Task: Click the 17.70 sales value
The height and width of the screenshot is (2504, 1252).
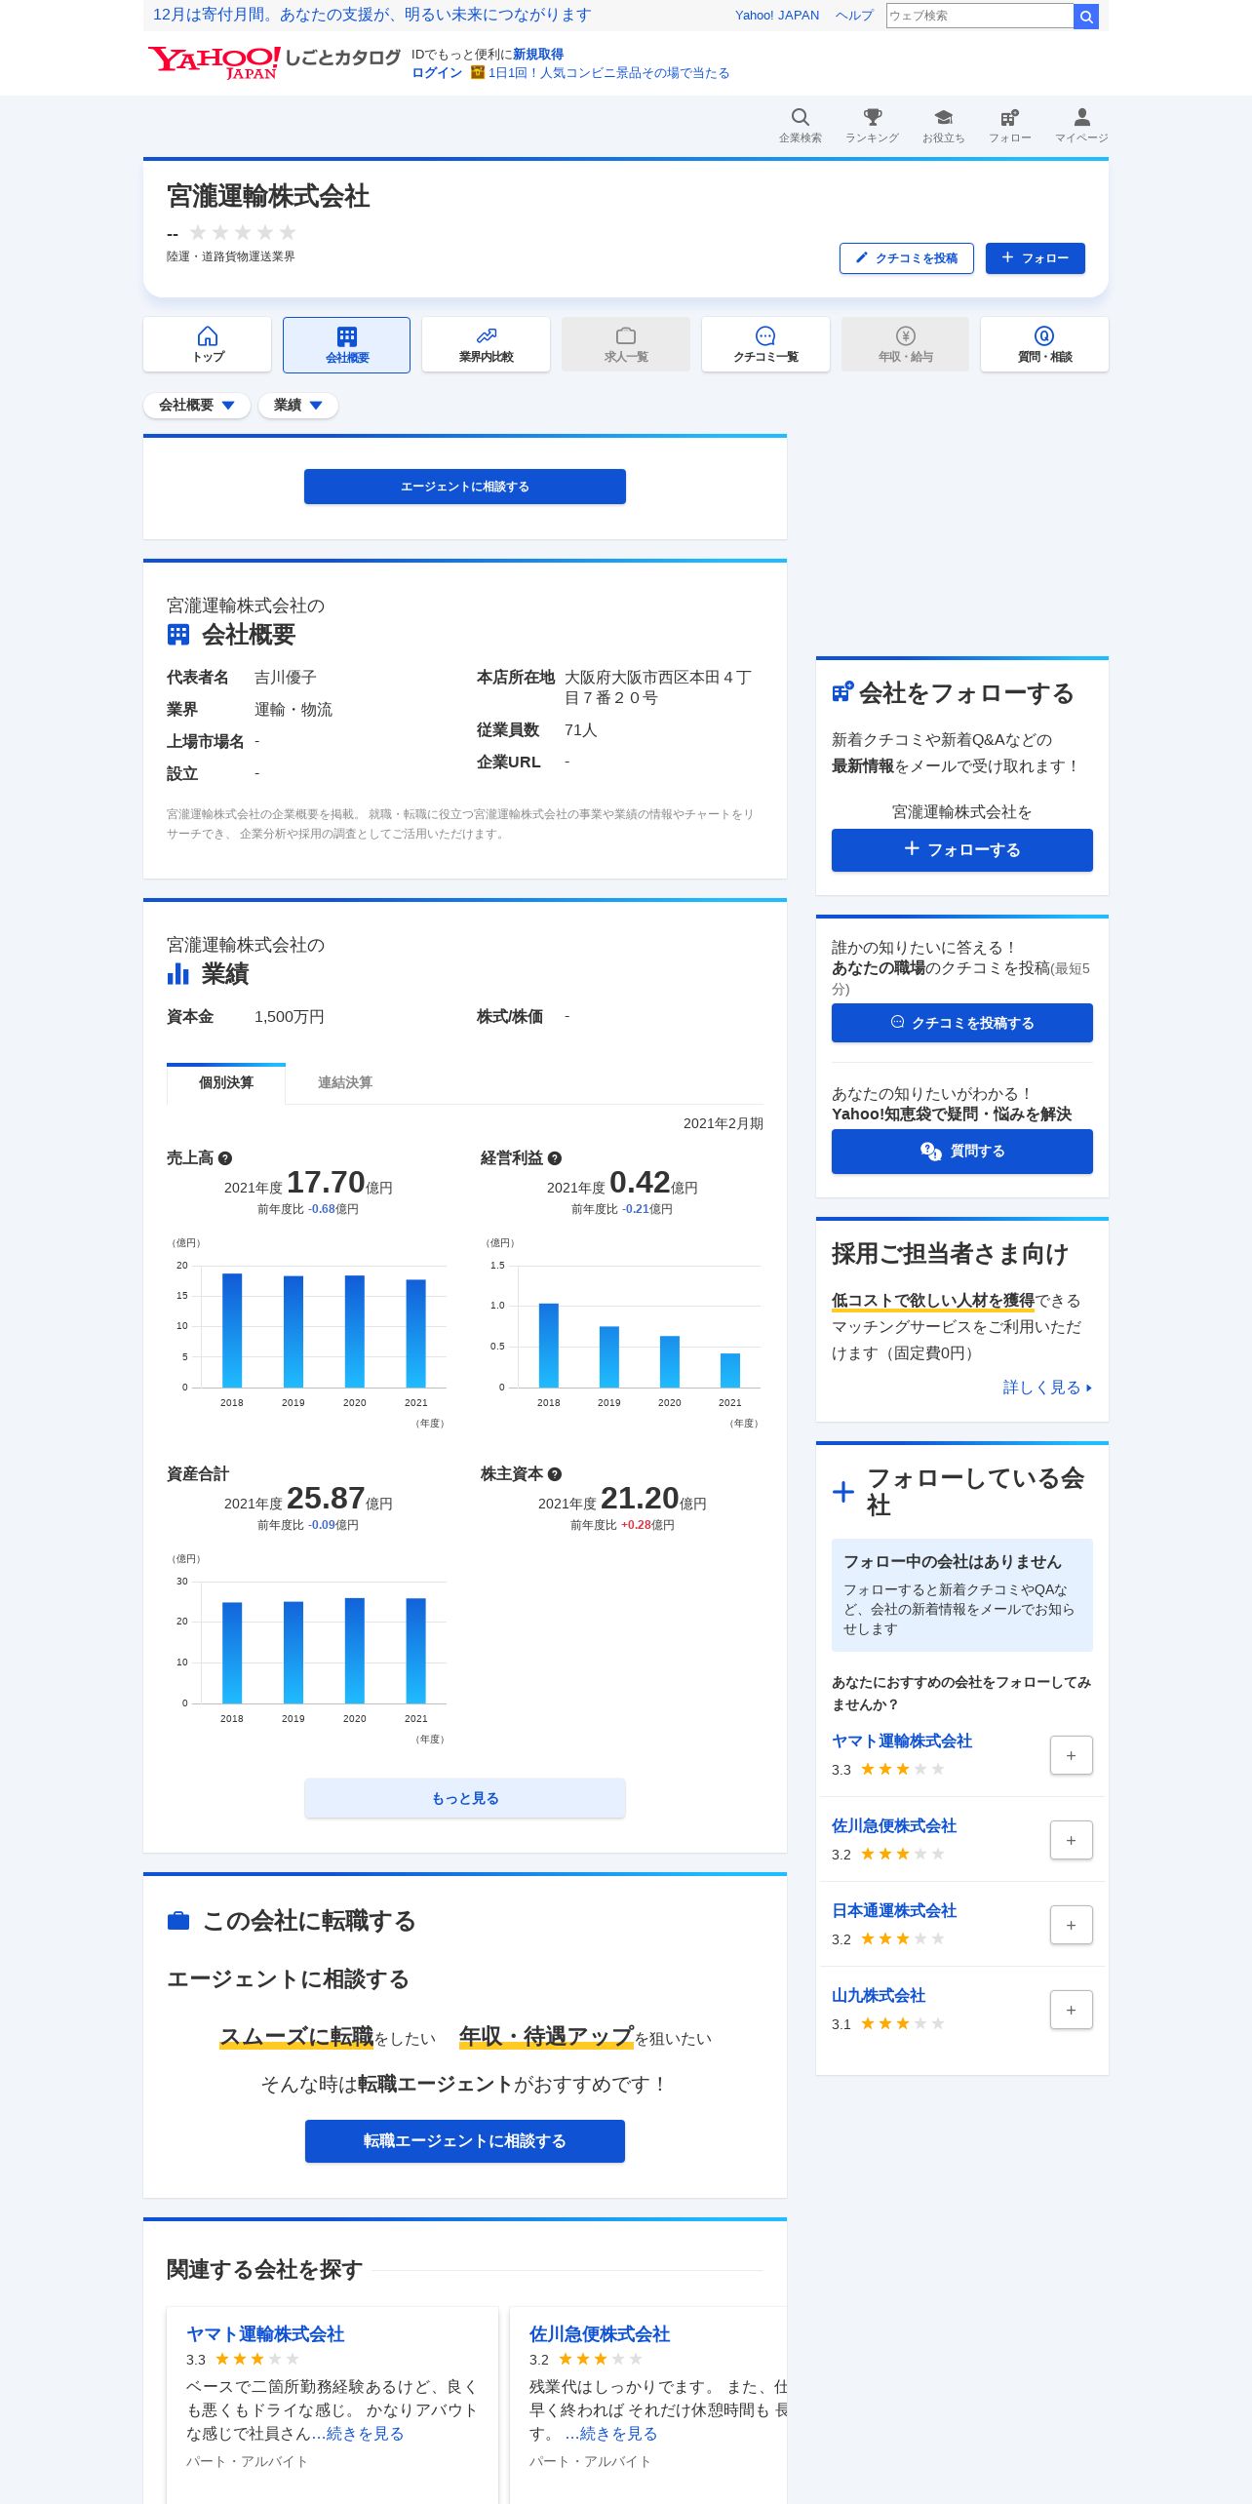Action: pos(326,1182)
